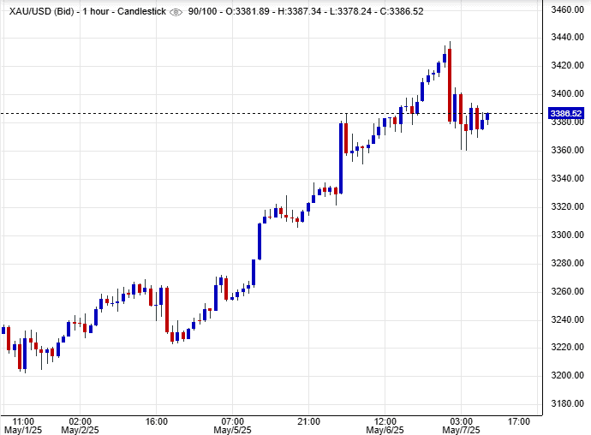The width and height of the screenshot is (591, 435).
Task: Toggle the eye icon beside Candlestick
Action: (x=176, y=12)
